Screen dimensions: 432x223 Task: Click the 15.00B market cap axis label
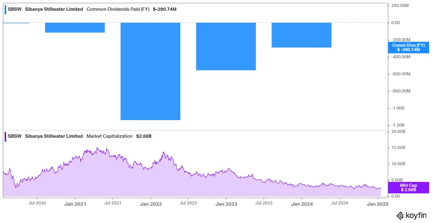pos(398,148)
